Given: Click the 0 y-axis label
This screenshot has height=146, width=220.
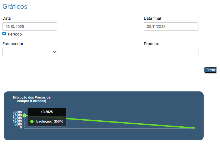Looking at the screenshot, I should (x=21, y=127).
